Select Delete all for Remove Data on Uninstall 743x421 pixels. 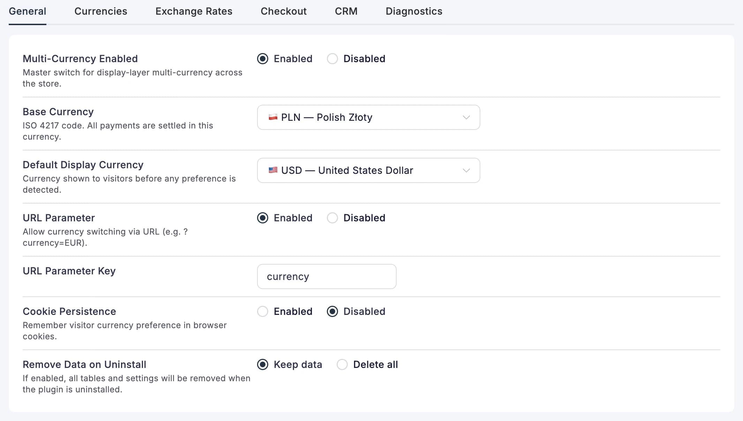click(x=342, y=364)
